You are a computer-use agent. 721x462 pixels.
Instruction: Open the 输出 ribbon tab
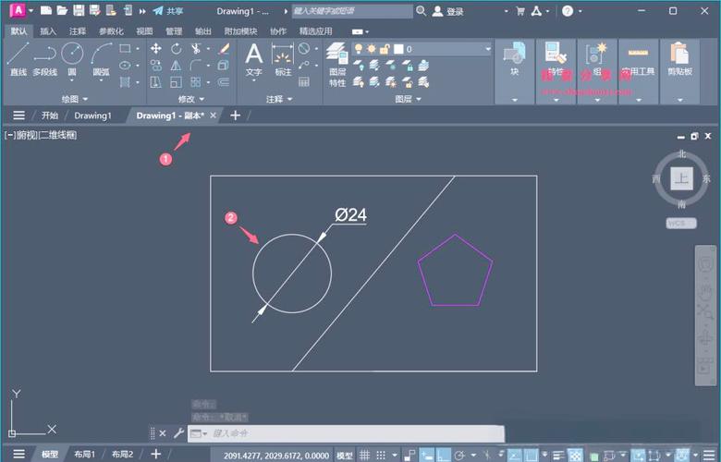(202, 31)
